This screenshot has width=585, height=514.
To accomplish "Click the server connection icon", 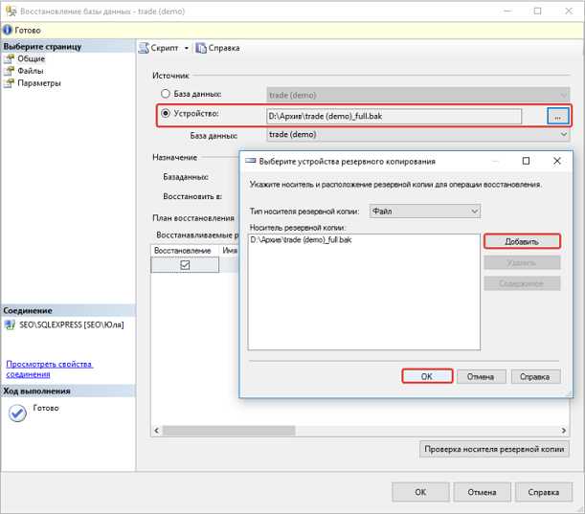I will tap(11, 325).
